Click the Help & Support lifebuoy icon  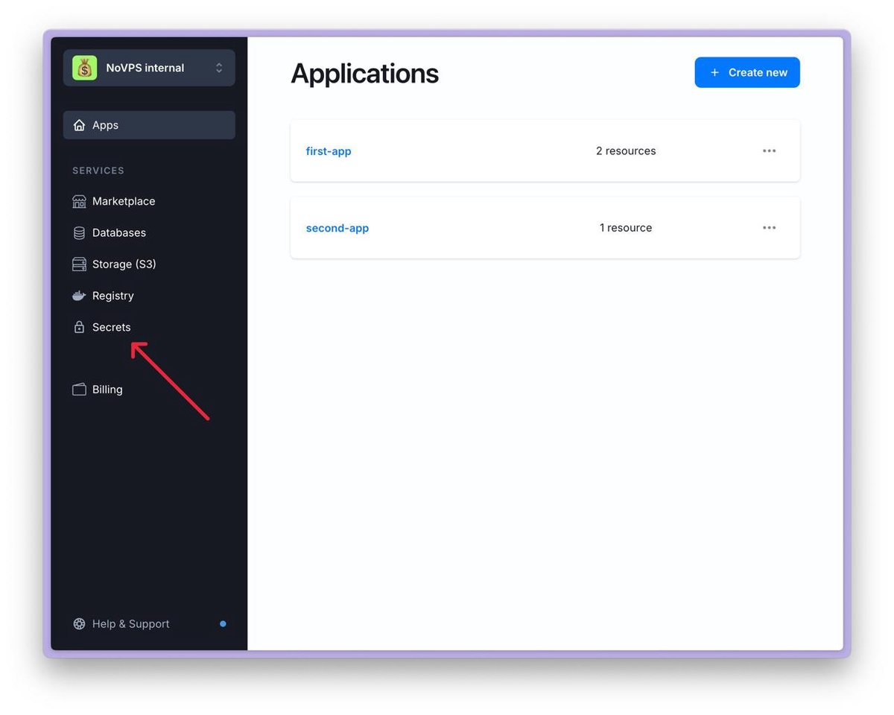[x=79, y=624]
